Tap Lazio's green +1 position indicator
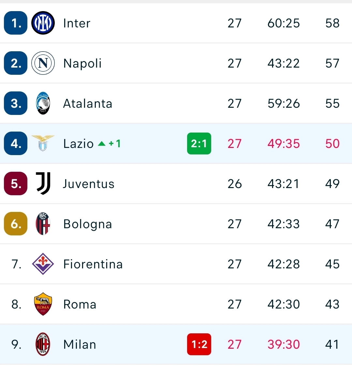This screenshot has width=352, height=366. click(109, 143)
